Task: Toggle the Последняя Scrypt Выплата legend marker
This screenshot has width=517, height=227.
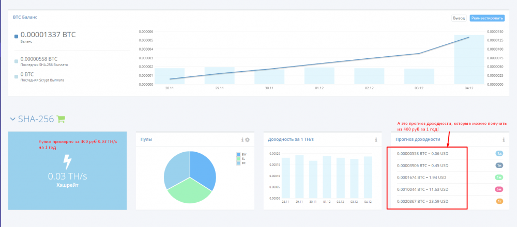Action: [x=17, y=76]
